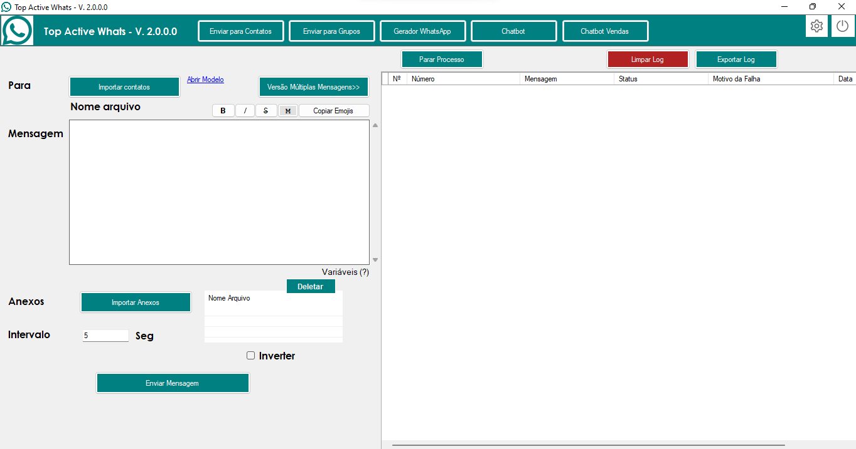Sort log by the Status column header
The image size is (856, 449).
click(661, 79)
